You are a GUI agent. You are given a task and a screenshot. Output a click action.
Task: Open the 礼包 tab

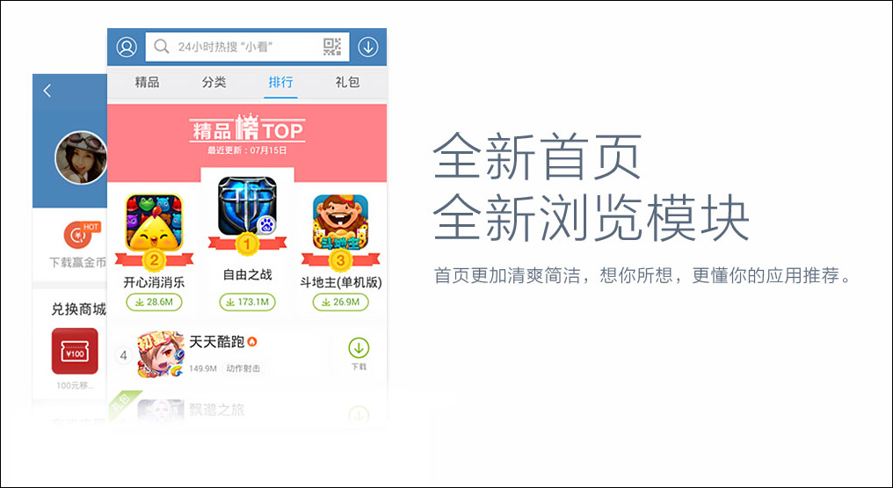coord(347,82)
